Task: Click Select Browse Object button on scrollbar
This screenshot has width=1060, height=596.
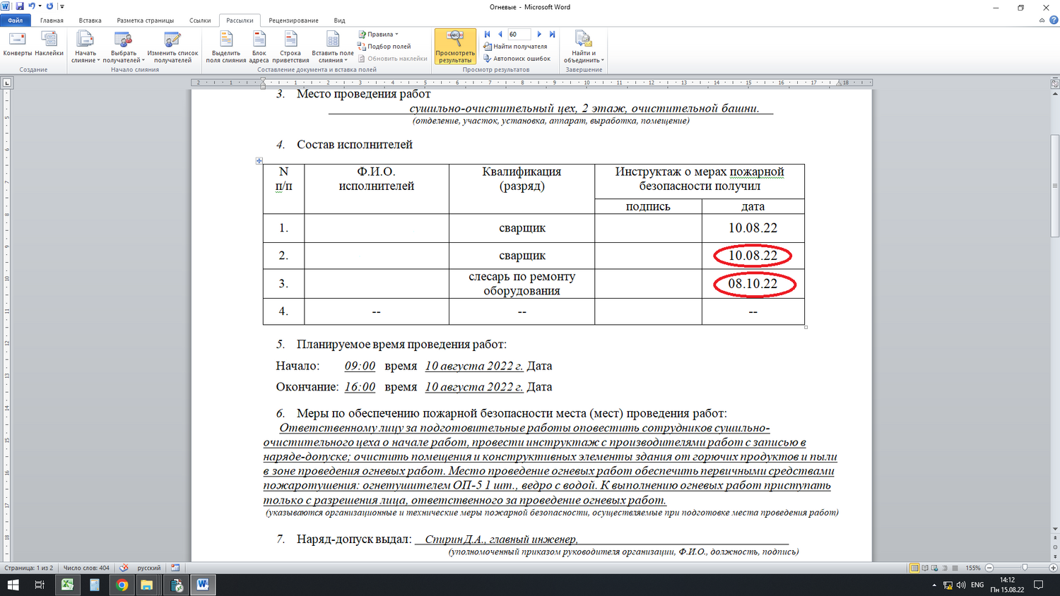Action: (x=1055, y=547)
